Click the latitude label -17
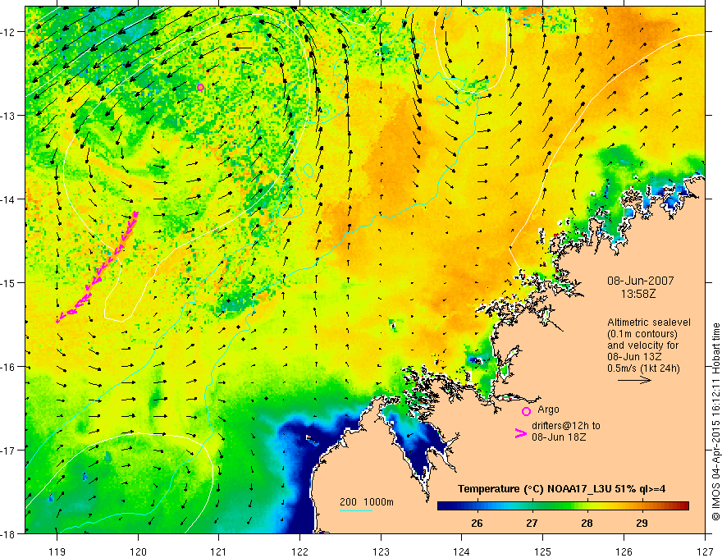The height and width of the screenshot is (558, 722). click(8, 451)
